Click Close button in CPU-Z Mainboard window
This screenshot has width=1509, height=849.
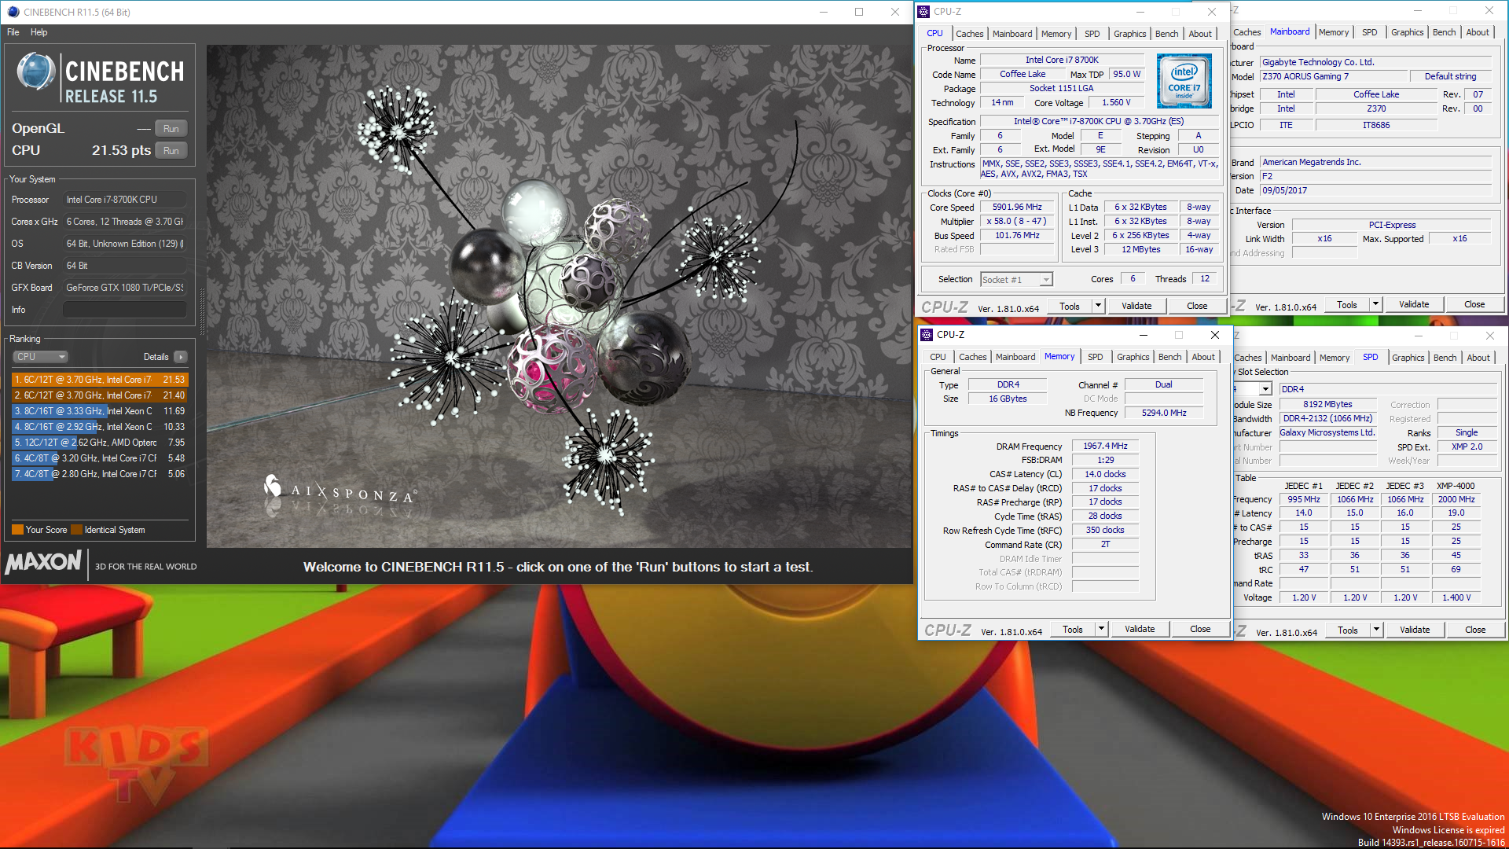coord(1474,305)
